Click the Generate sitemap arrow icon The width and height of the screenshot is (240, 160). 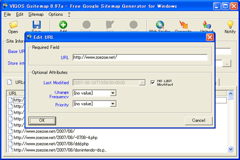click(x=183, y=24)
